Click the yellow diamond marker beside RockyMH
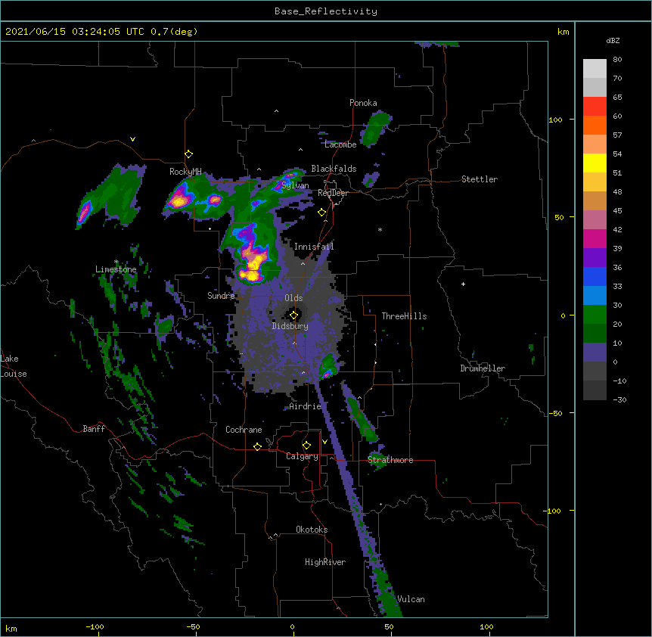This screenshot has width=652, height=637. 189,154
